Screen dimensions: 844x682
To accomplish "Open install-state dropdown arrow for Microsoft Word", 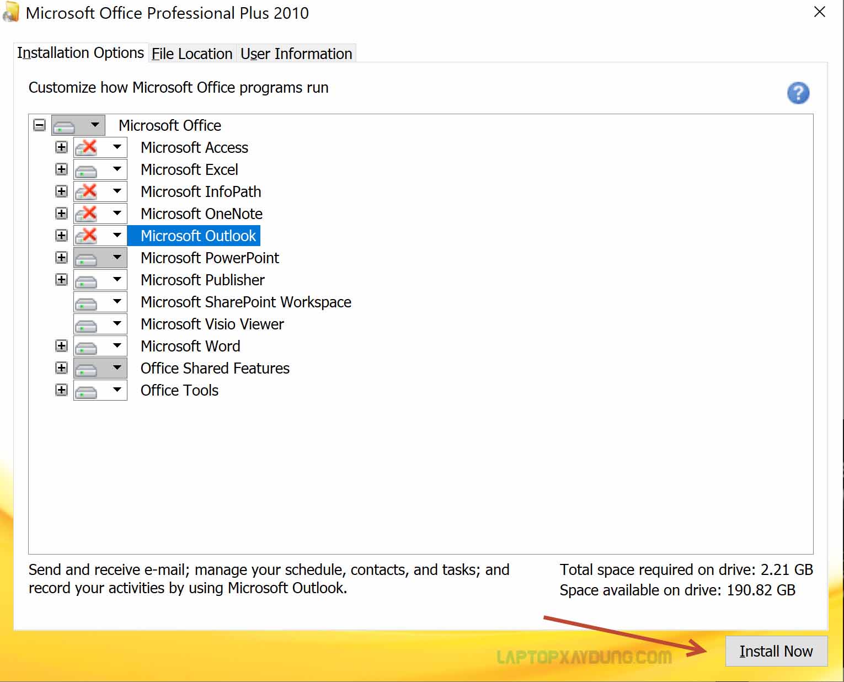I will (x=117, y=345).
